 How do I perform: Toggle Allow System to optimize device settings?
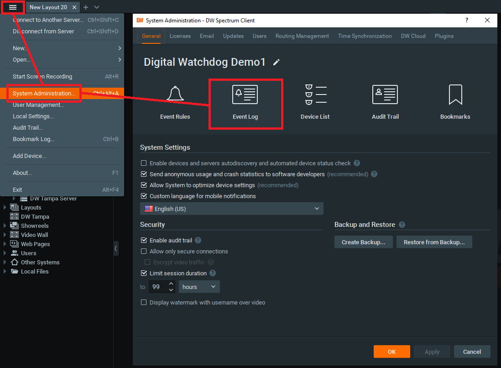tap(144, 185)
